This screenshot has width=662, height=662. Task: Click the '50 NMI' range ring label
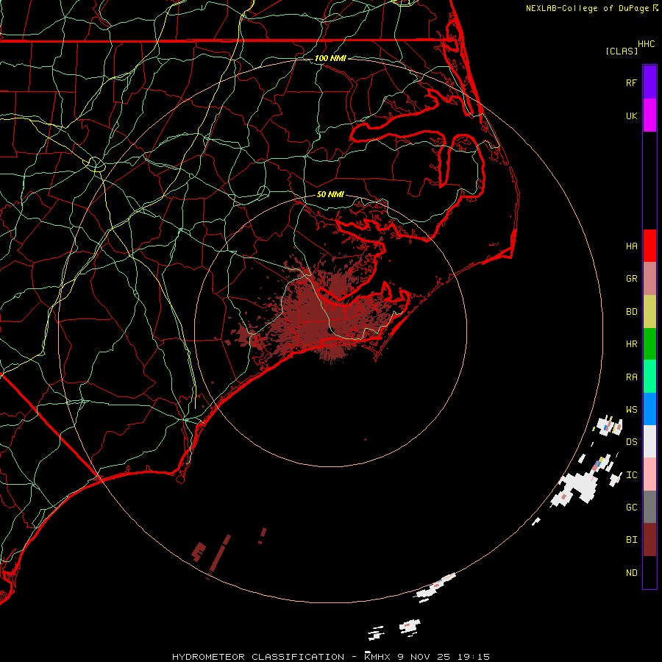[x=330, y=194]
